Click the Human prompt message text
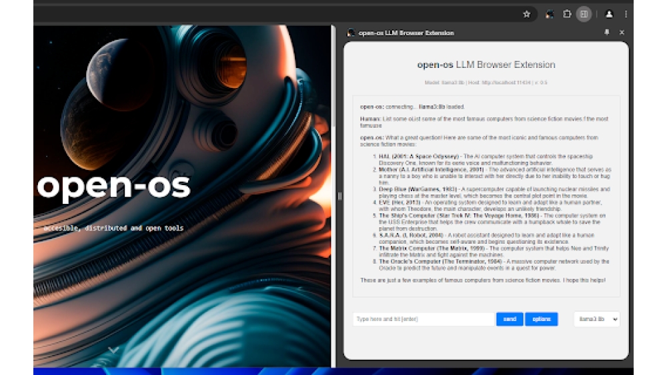Screen dimensions: 667x375 484,123
